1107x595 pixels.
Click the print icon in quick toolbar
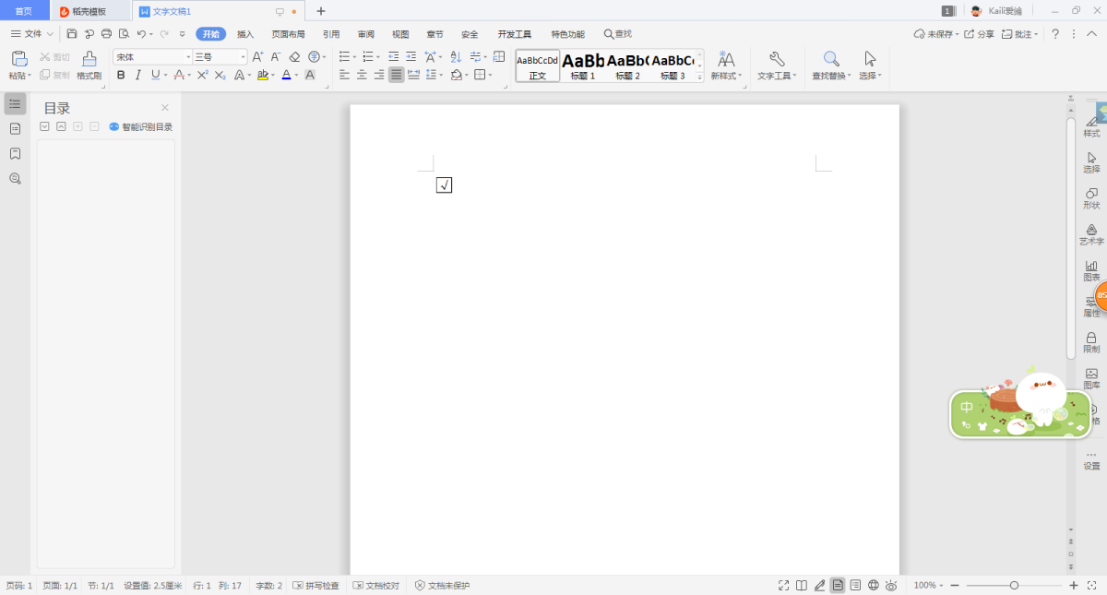tap(106, 34)
